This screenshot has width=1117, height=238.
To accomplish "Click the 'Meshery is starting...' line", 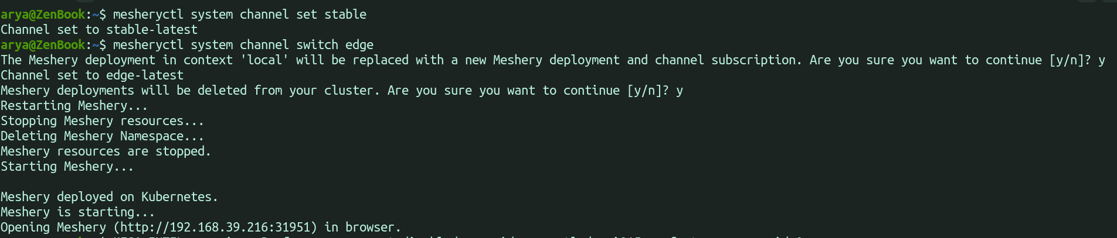I will (x=77, y=212).
